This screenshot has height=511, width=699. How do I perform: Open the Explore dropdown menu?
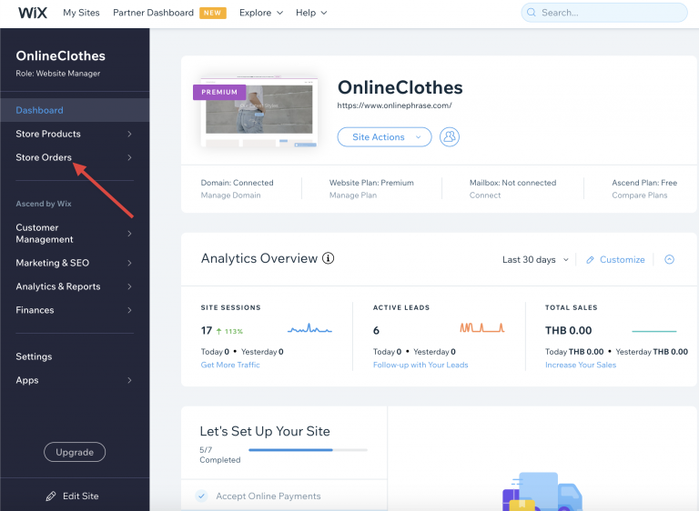[x=261, y=13]
